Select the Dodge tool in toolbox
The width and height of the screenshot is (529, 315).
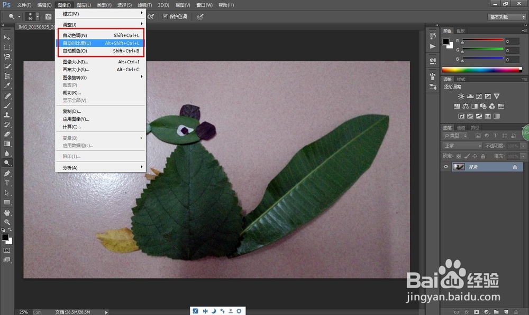click(x=7, y=163)
